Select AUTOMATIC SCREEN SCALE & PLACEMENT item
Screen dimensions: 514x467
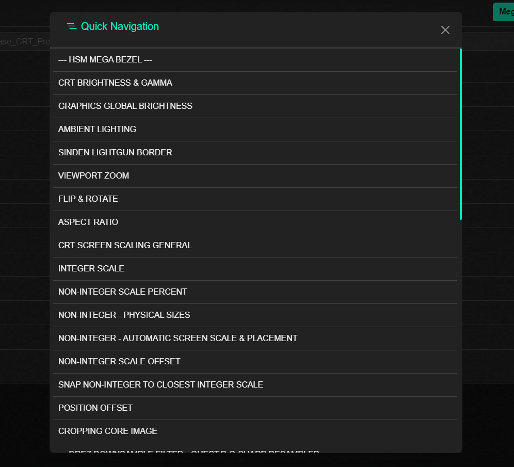tap(178, 339)
